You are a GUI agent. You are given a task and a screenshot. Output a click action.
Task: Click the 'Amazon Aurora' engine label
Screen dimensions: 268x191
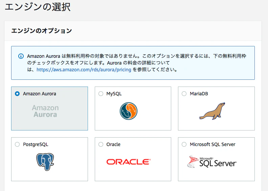(x=40, y=94)
